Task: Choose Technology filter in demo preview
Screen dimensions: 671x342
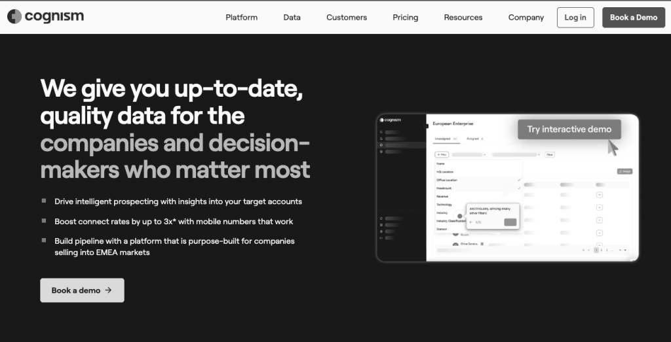Action: point(444,205)
